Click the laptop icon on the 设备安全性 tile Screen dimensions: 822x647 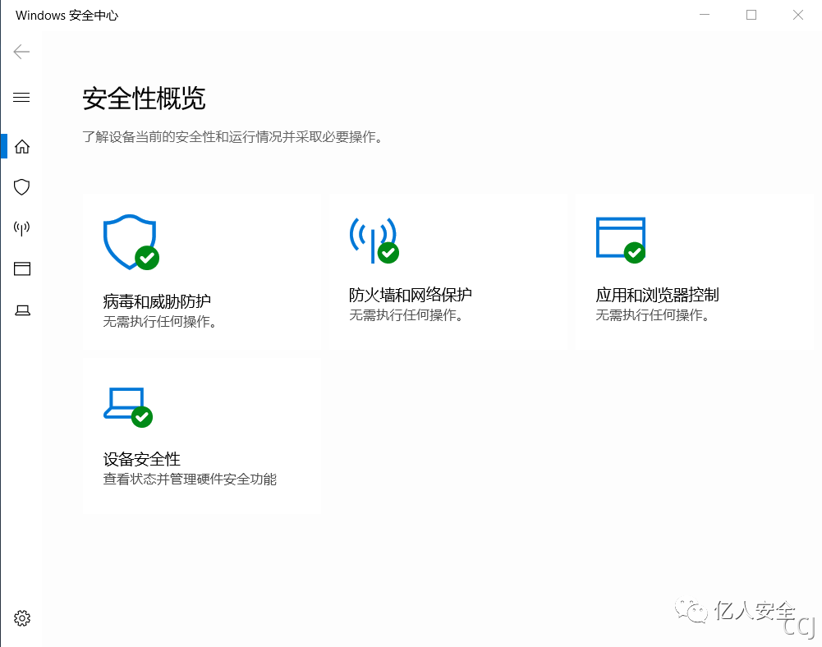tap(127, 405)
